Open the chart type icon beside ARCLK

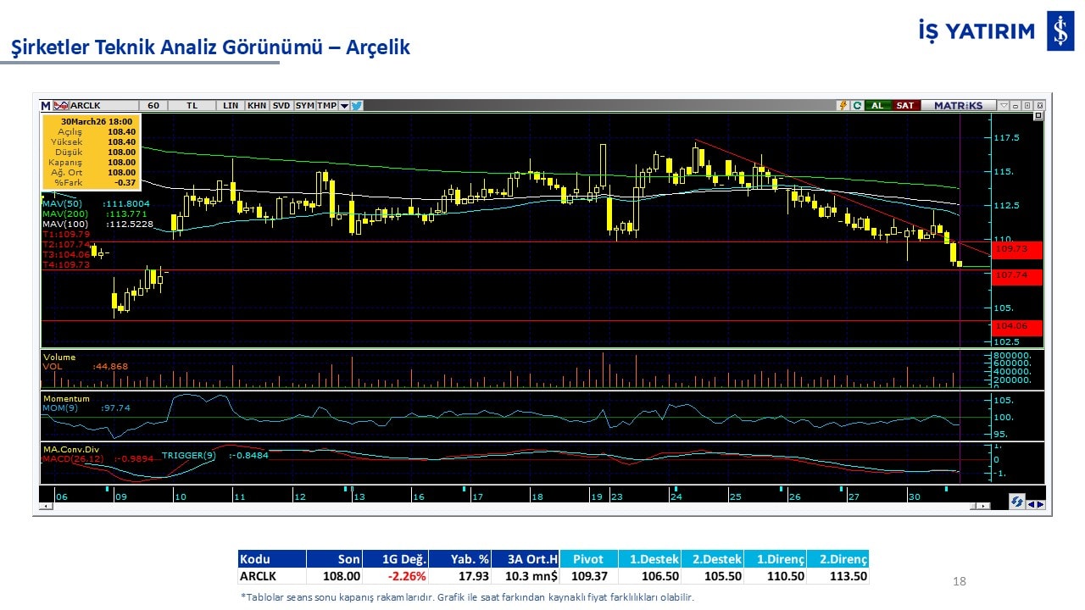click(x=61, y=106)
